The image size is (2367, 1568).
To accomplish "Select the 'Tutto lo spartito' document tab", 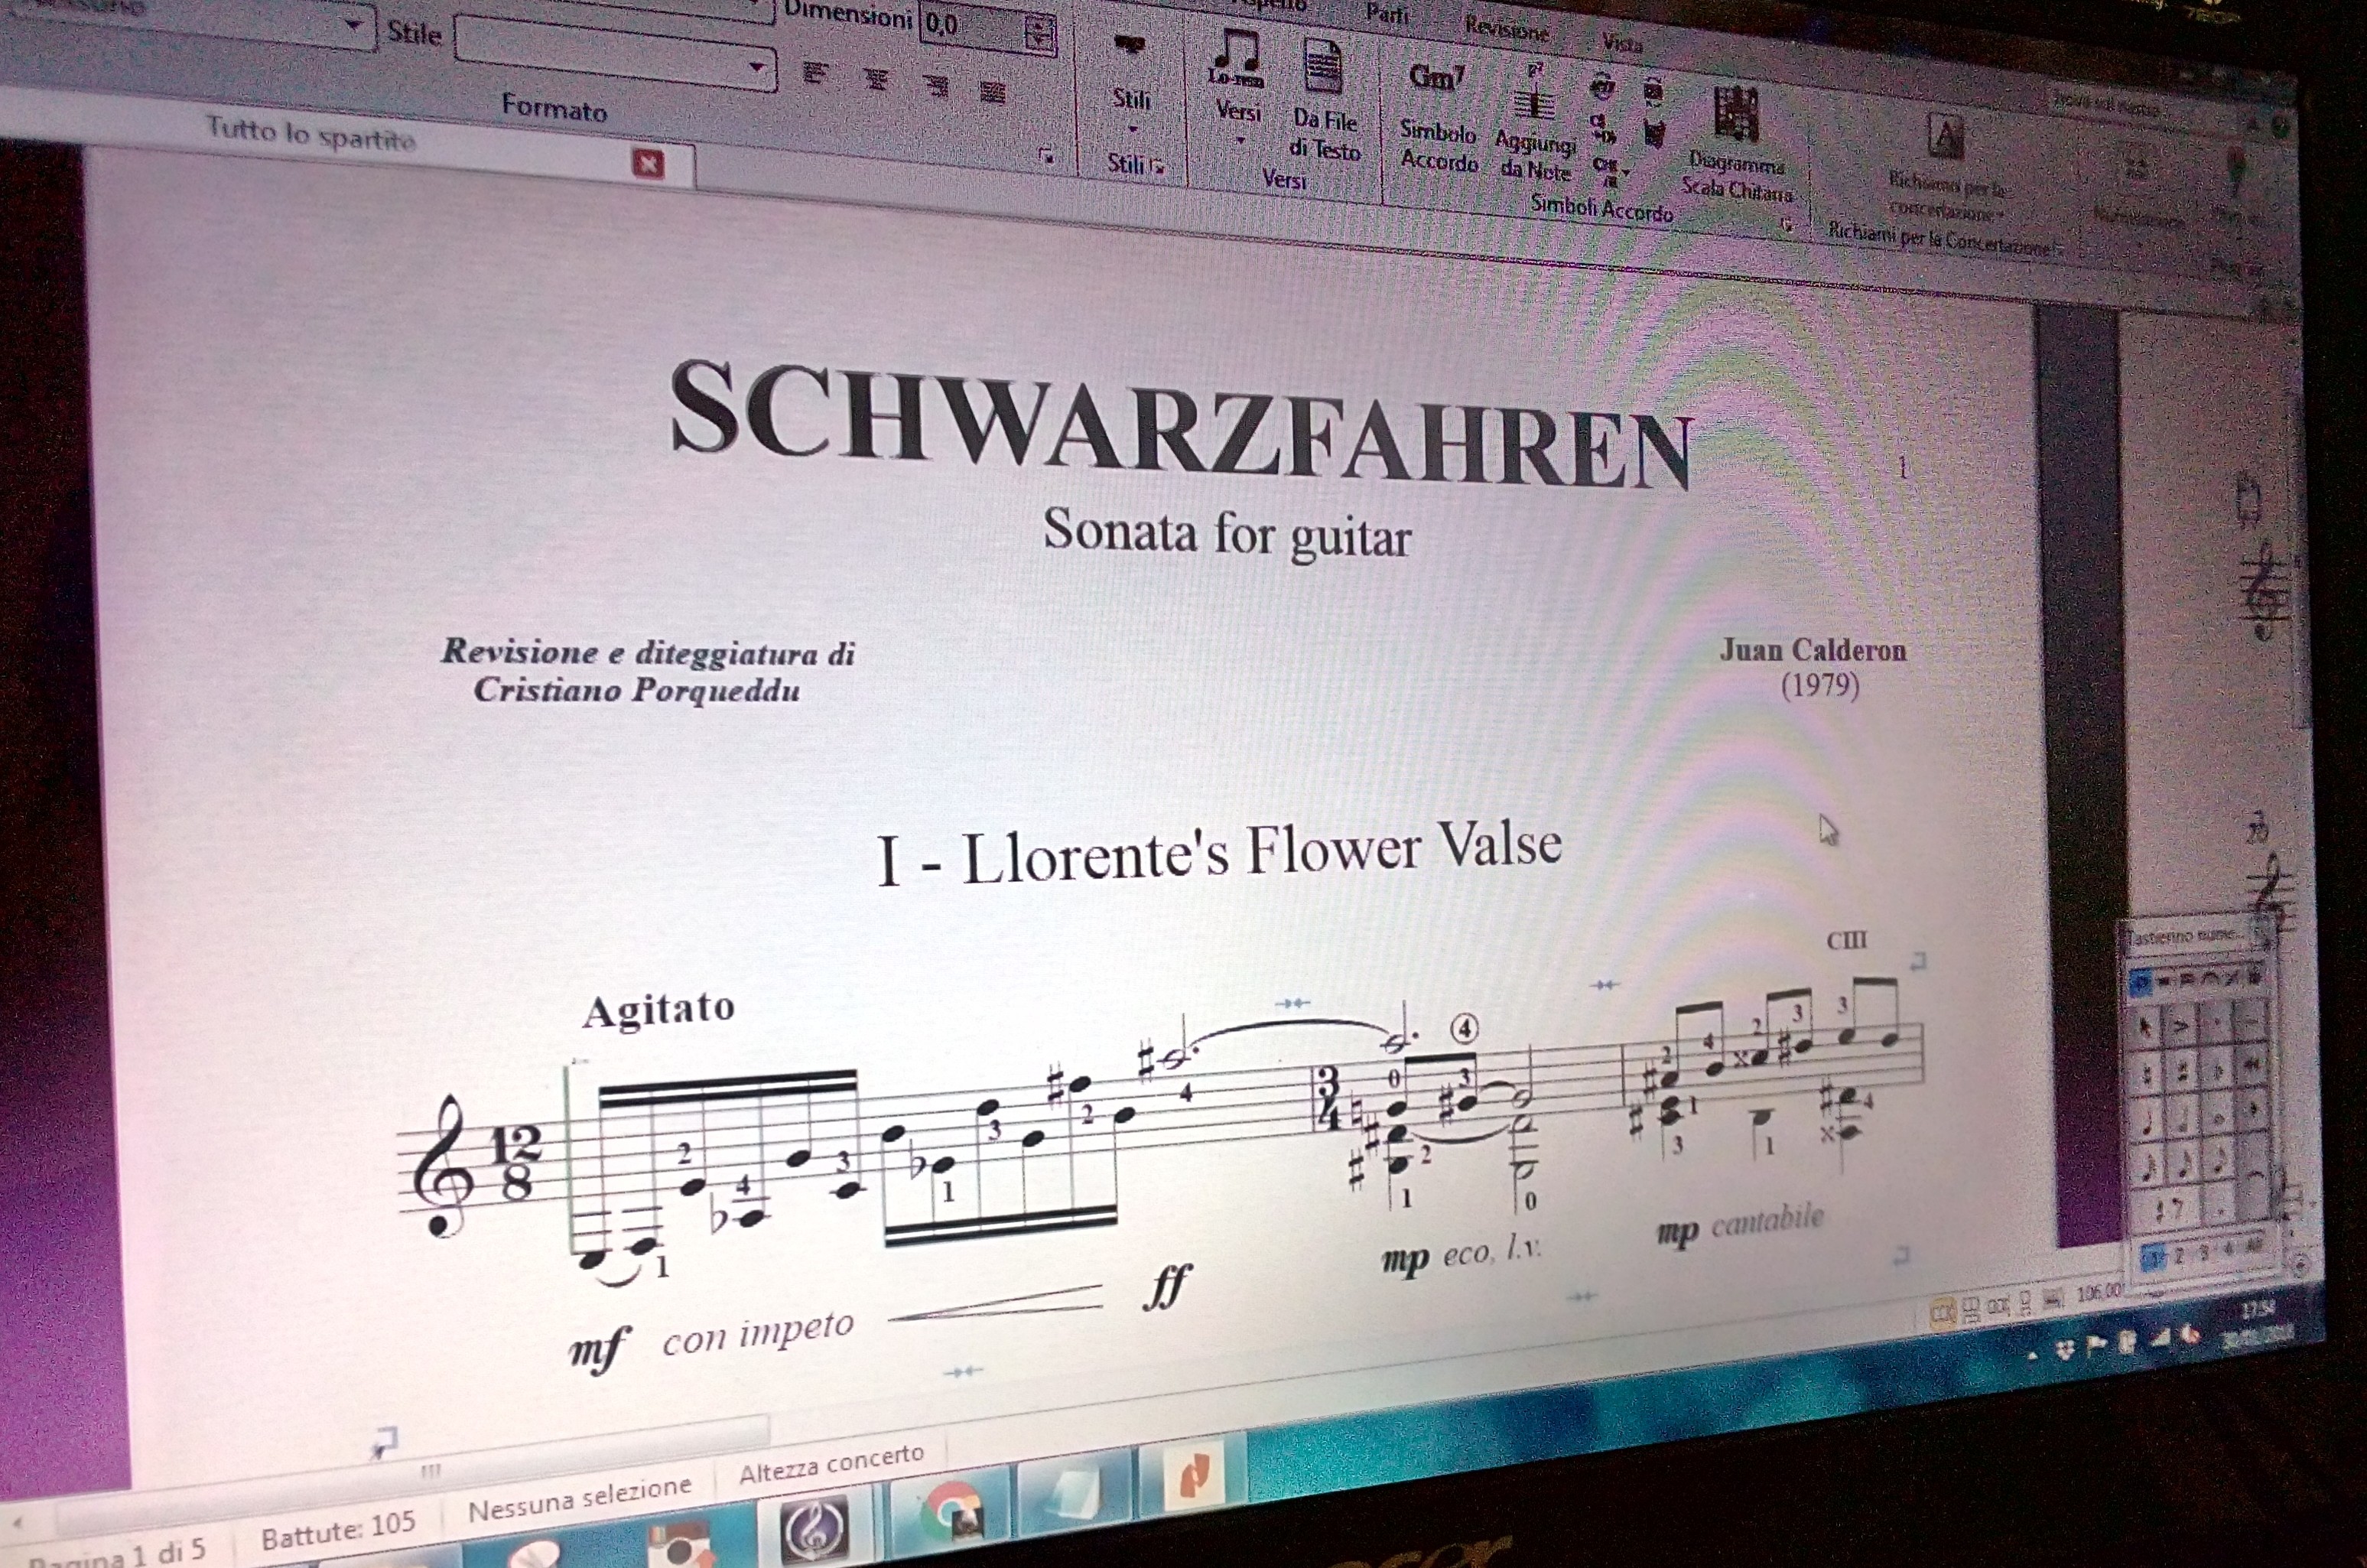I will [311, 134].
